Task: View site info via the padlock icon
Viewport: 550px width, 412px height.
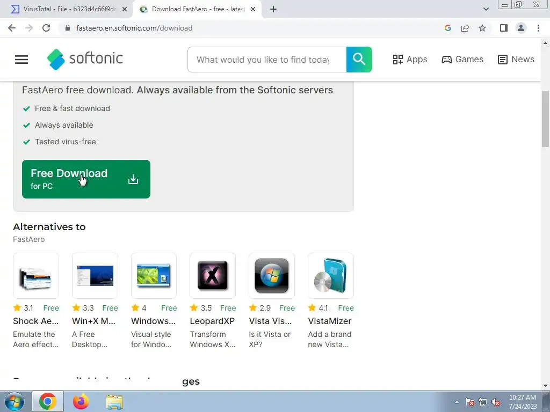Action: click(68, 28)
